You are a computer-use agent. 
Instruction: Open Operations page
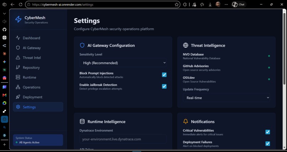[x=38, y=87]
